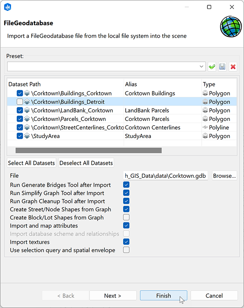This screenshot has width=244, height=308.
Task: Uncheck the StreetCenterlines_Corktown dataset checkbox
Action: point(20,127)
